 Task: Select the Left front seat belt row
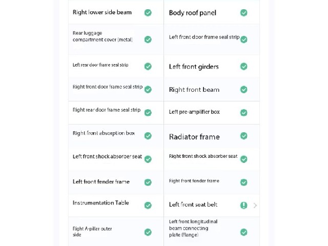(212, 205)
